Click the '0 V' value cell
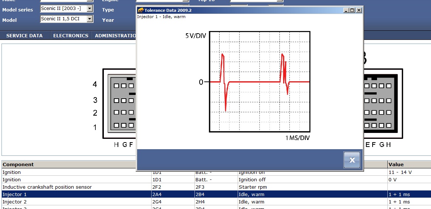Image resolution: width=431 pixels, height=209 pixels. (409, 179)
